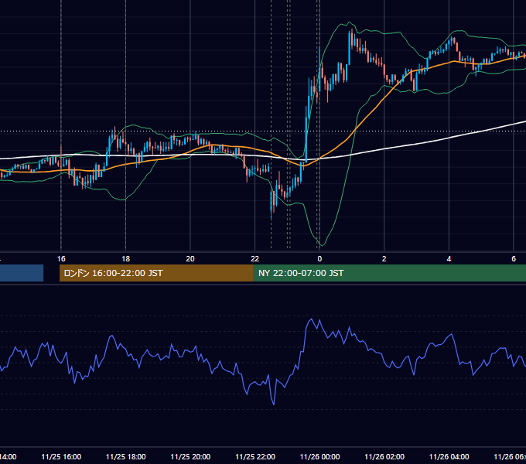Image resolution: width=526 pixels, height=464 pixels.
Task: Click the "20" hour label on price chart axis
Action: point(190,259)
